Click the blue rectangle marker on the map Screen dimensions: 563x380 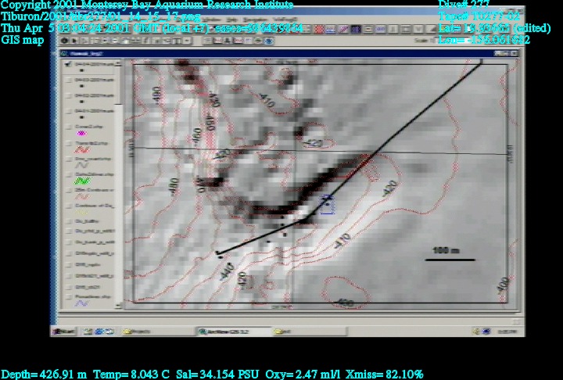click(x=328, y=204)
